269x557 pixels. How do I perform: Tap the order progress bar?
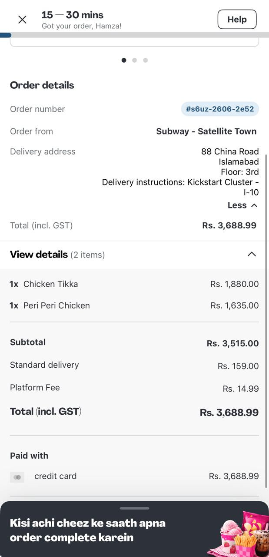(134, 35)
